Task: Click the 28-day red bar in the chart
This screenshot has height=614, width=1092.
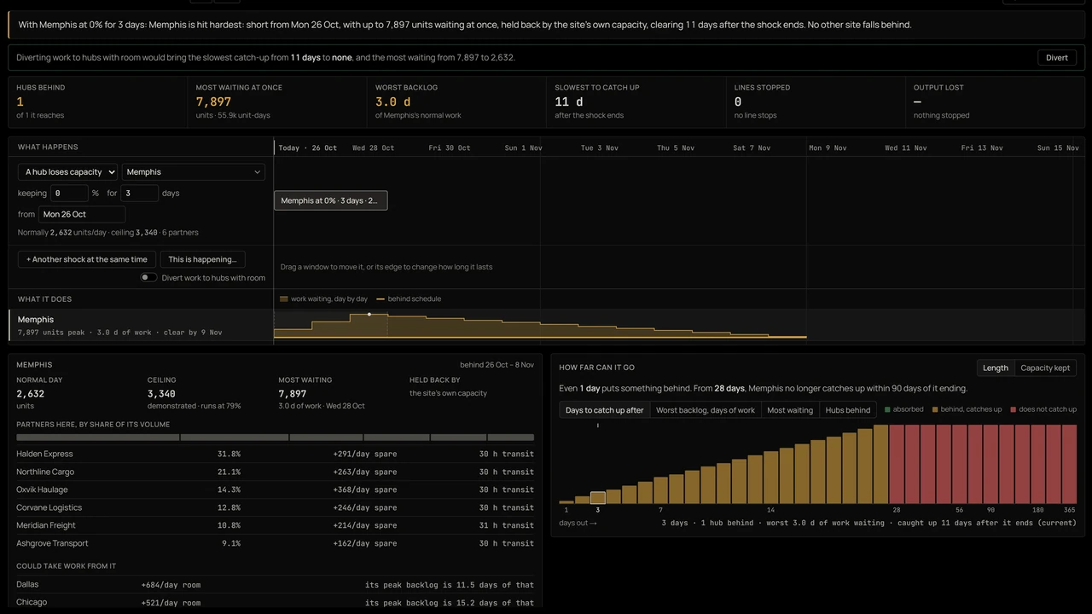Action: point(897,465)
